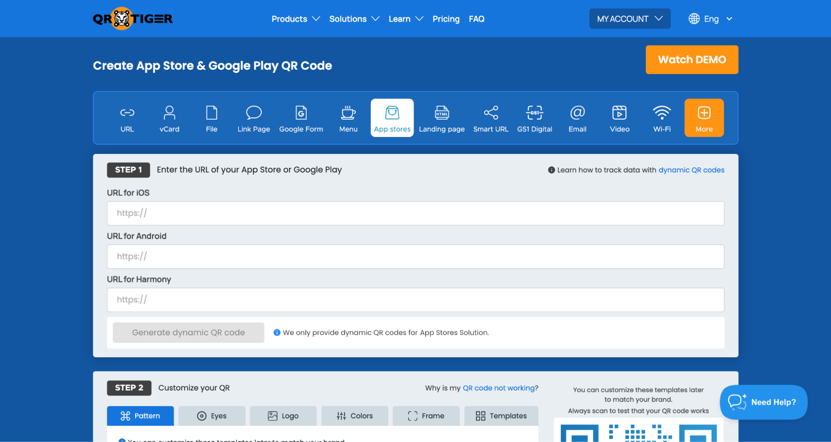Click the info icon near dynamic-only note

pos(277,332)
